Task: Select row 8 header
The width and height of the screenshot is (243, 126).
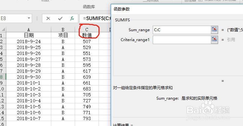Action: tap(3, 77)
